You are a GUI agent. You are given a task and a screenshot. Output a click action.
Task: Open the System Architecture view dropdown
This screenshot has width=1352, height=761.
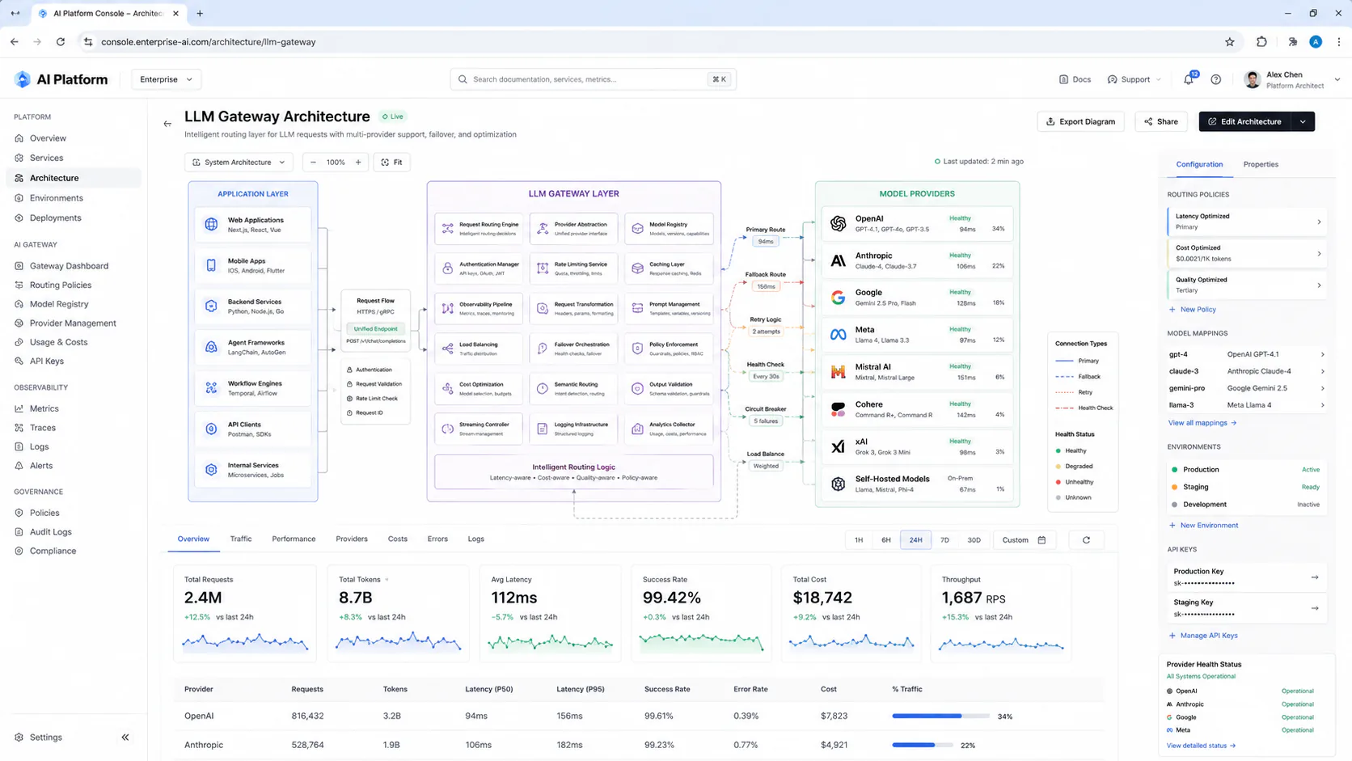pyautogui.click(x=239, y=163)
